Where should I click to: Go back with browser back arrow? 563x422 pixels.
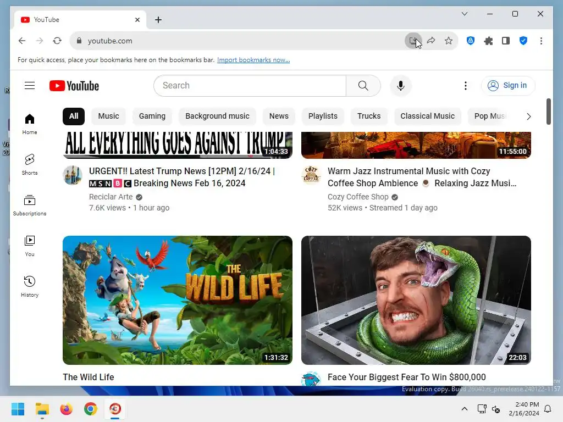tap(22, 41)
